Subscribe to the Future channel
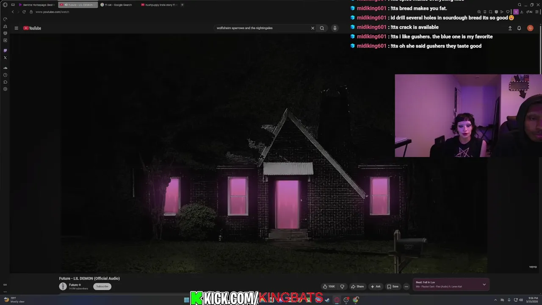Screen dimensions: 542x305 (x=102, y=286)
